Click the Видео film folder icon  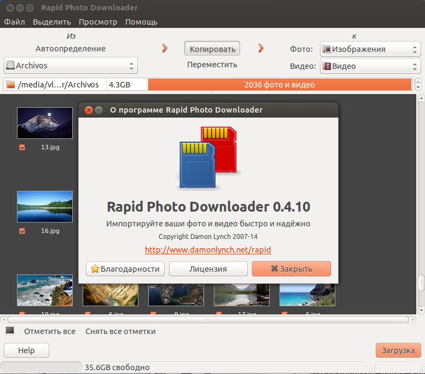(x=327, y=66)
